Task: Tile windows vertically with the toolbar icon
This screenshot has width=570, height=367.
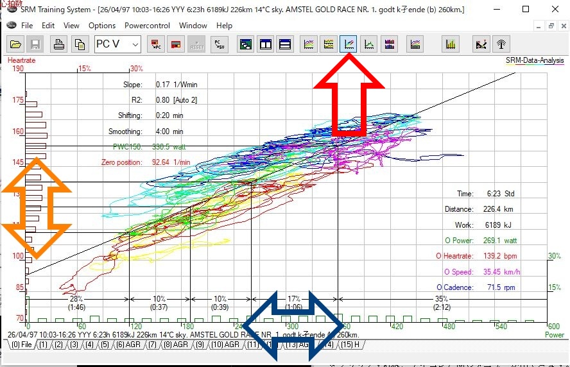Action: point(266,44)
